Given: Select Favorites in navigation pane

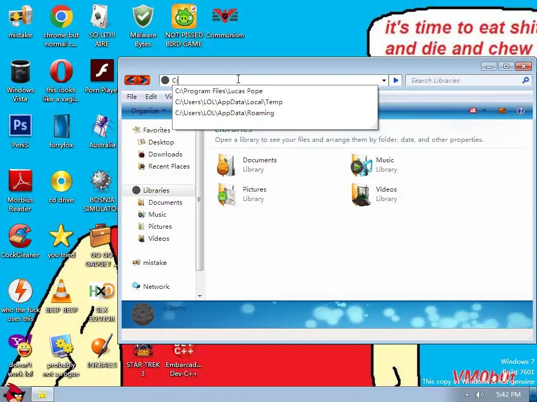Looking at the screenshot, I should pyautogui.click(x=152, y=130).
